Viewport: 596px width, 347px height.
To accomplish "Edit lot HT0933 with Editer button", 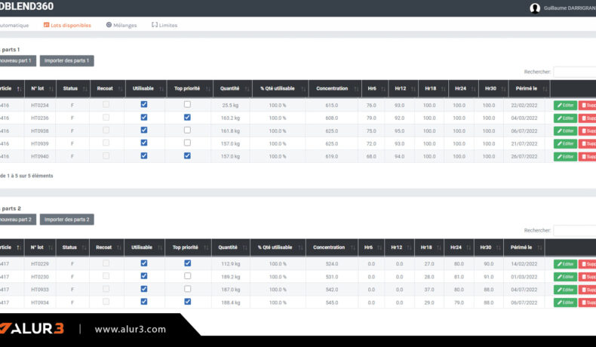I will [x=565, y=290].
